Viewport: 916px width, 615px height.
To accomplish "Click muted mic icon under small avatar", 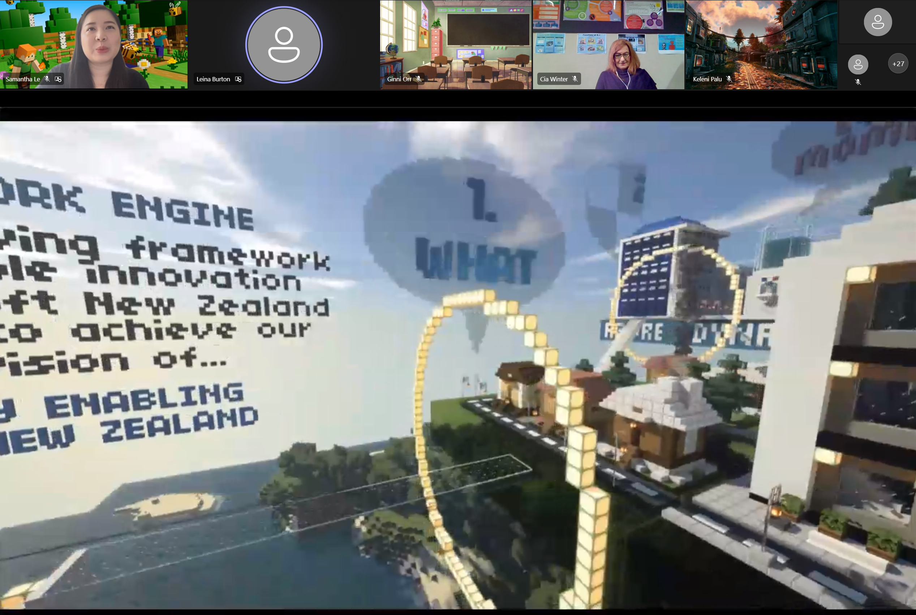I will pos(858,82).
